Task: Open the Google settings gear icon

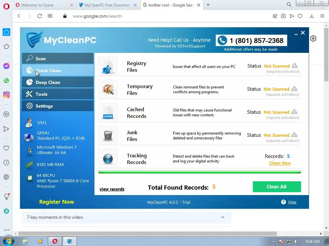Action: point(313,38)
